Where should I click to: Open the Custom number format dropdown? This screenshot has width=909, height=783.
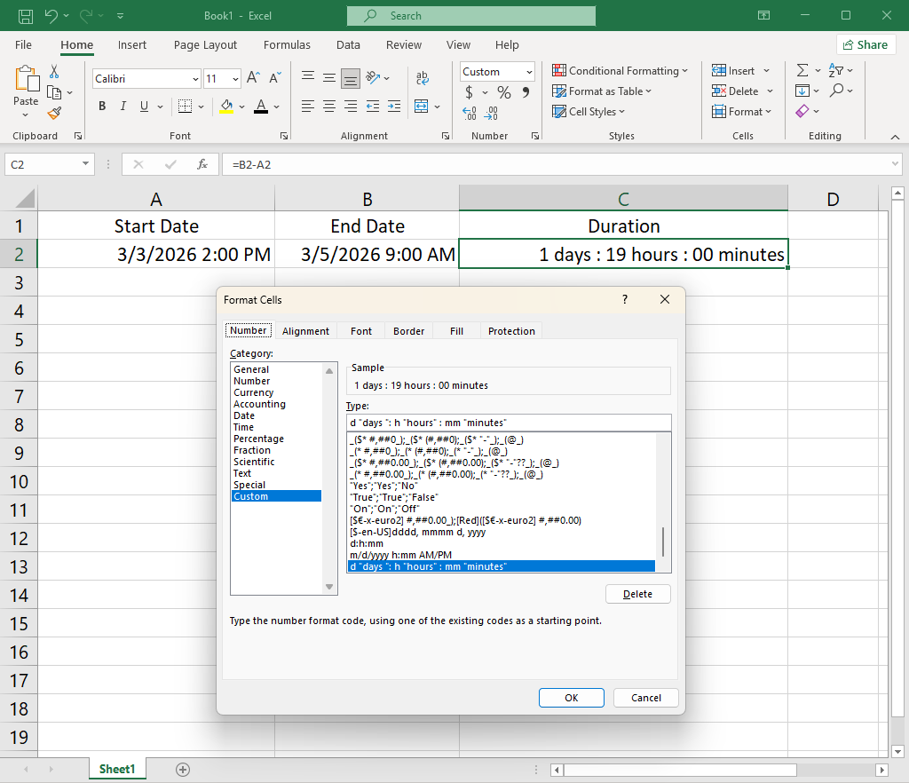[x=529, y=72]
